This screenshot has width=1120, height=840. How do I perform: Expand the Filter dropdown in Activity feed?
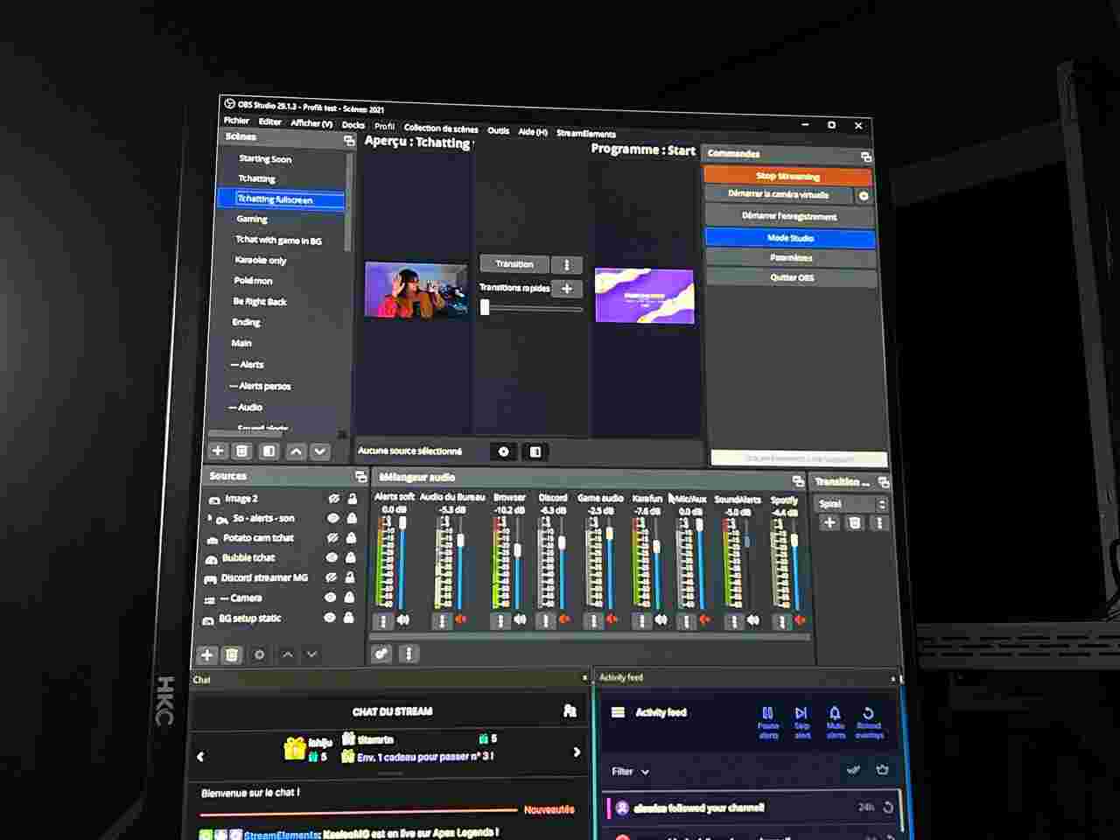(631, 772)
